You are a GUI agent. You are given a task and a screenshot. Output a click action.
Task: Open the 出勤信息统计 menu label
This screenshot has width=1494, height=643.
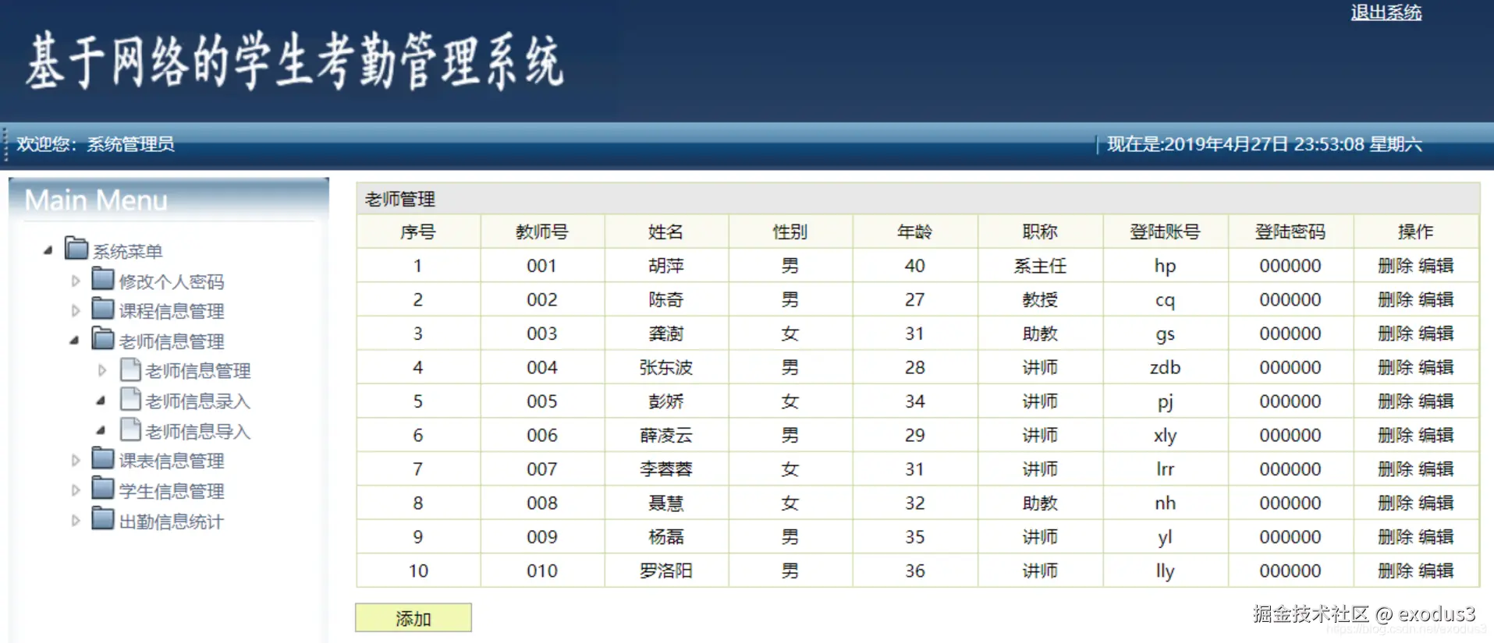(x=172, y=521)
